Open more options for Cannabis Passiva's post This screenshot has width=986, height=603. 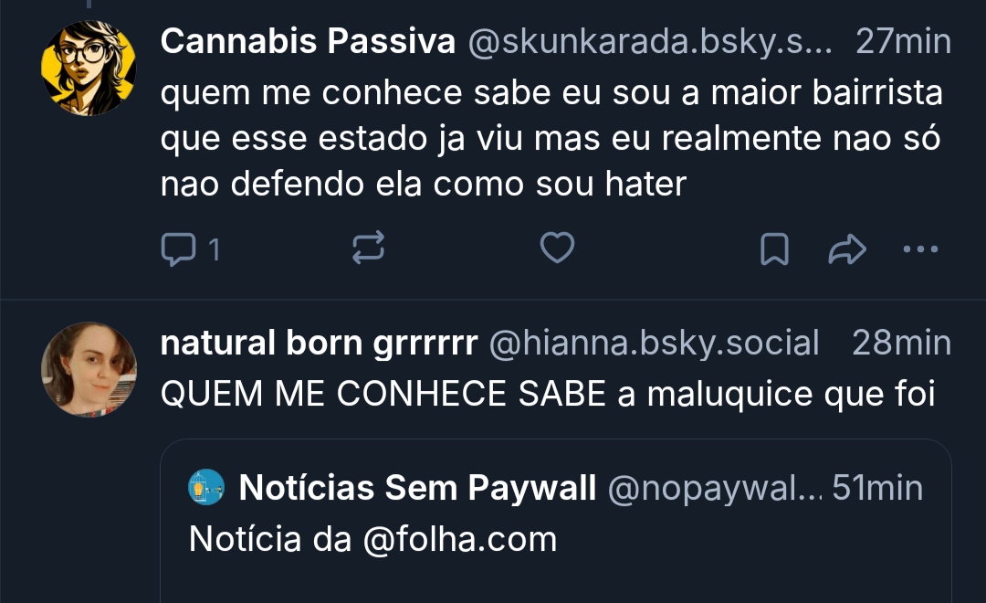pos(919,249)
